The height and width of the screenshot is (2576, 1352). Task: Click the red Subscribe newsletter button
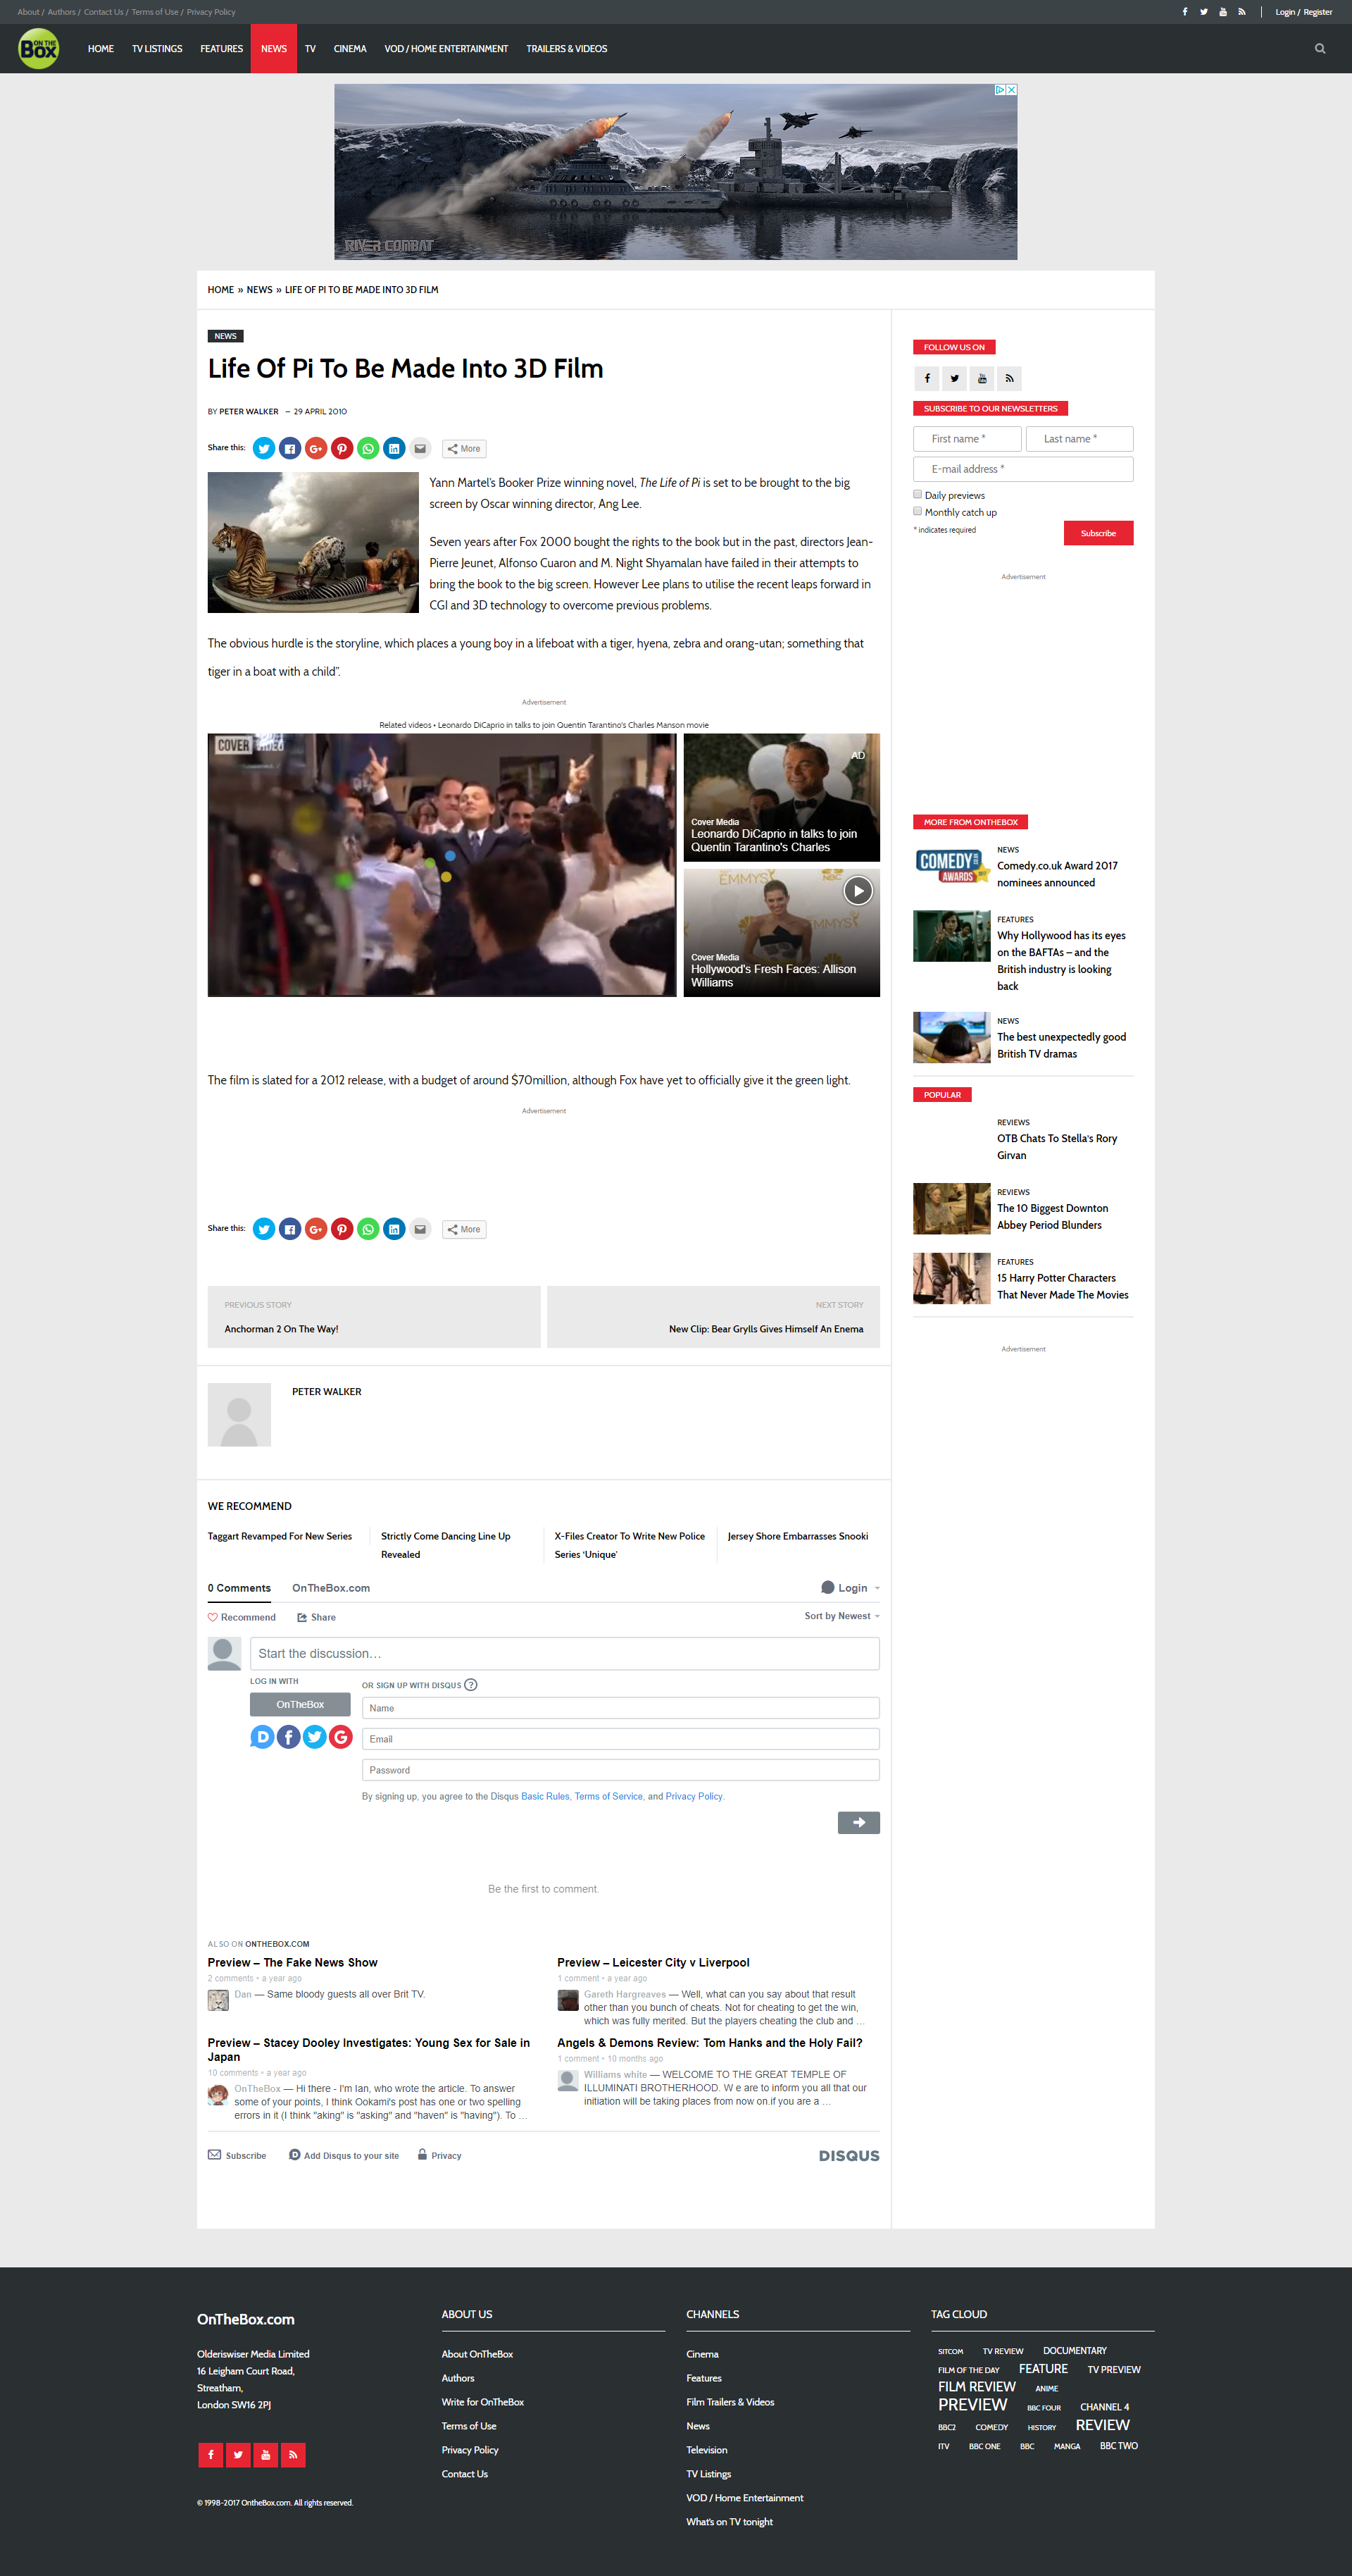(x=1097, y=533)
